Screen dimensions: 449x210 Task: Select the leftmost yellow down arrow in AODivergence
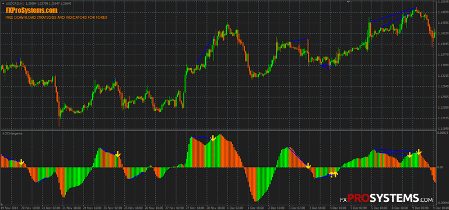pyautogui.click(x=22, y=162)
